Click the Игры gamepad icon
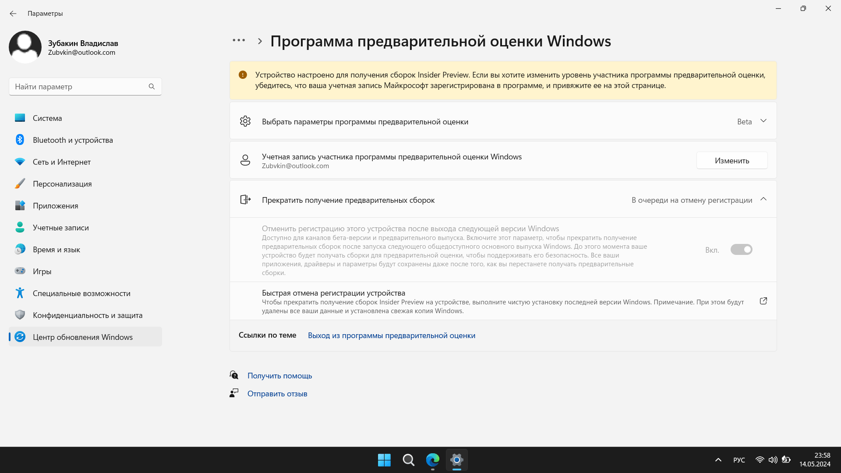841x473 pixels. (20, 271)
